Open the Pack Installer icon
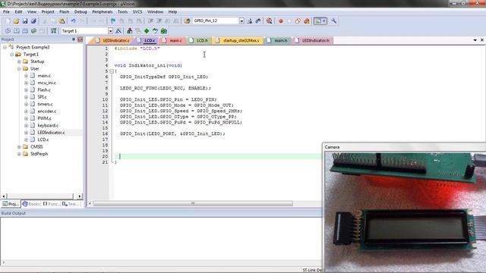 click(164, 31)
